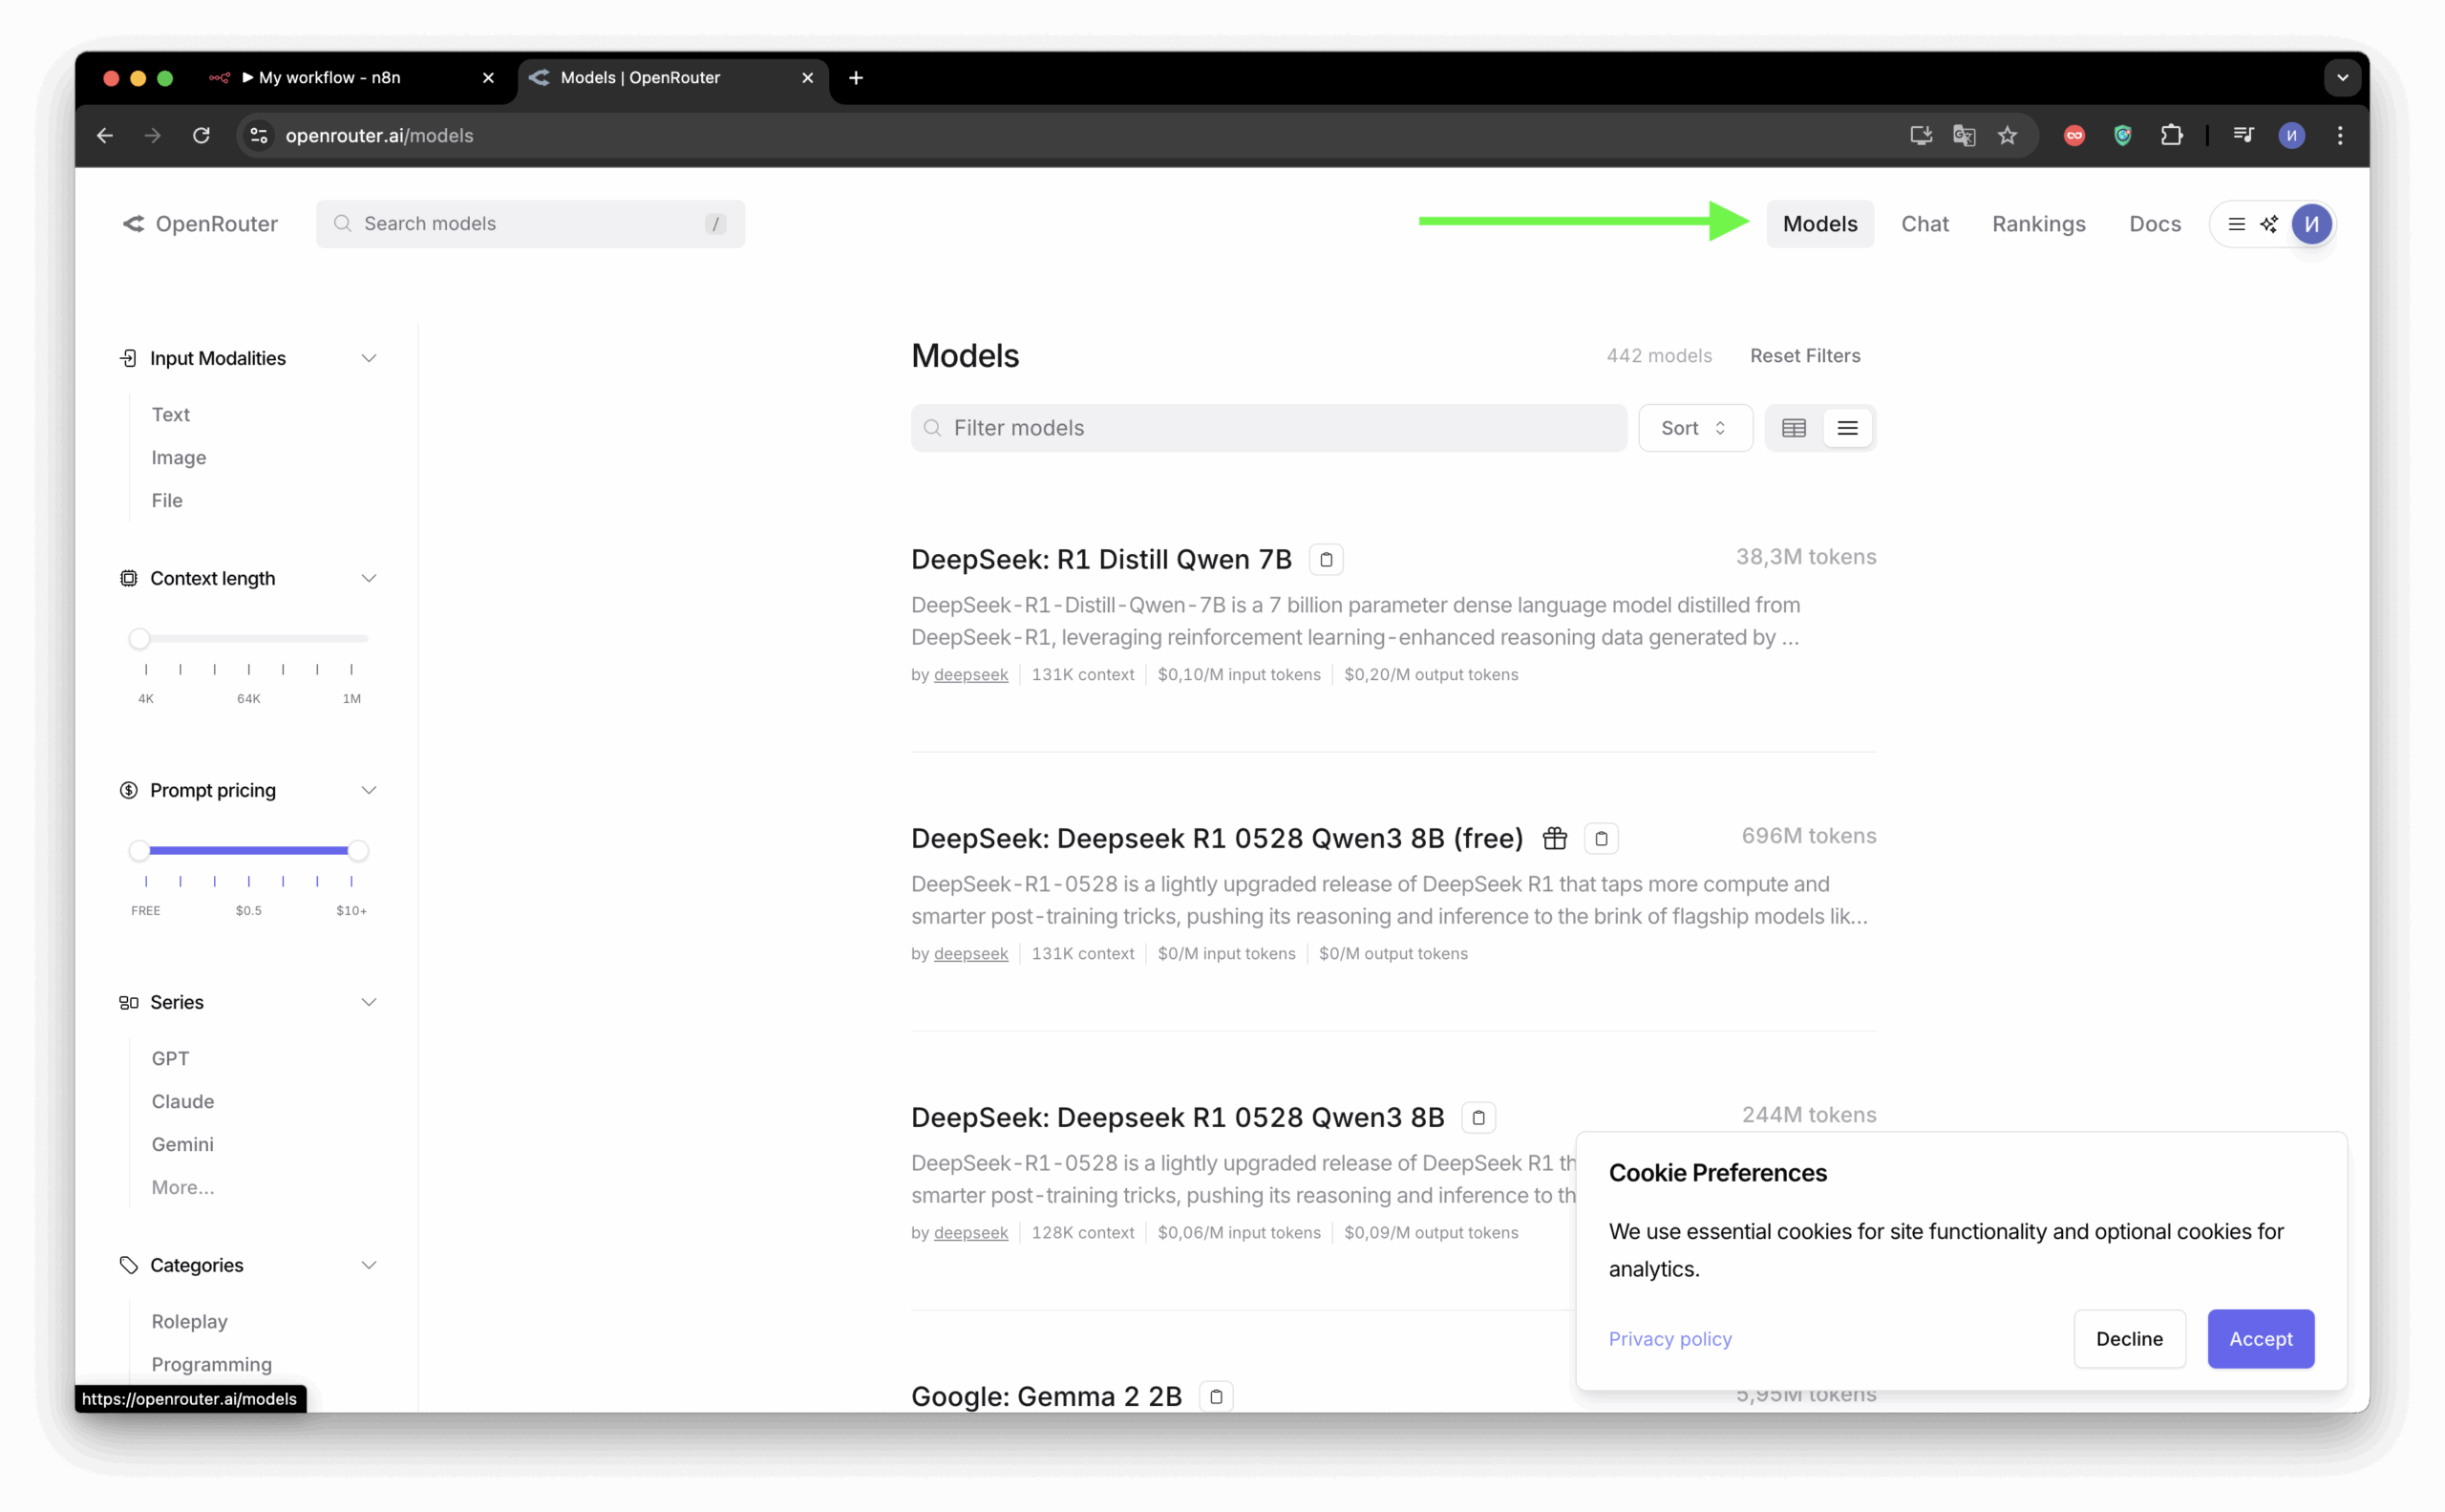Click the Context length slider handle
Image resolution: width=2445 pixels, height=1512 pixels.
coord(139,638)
